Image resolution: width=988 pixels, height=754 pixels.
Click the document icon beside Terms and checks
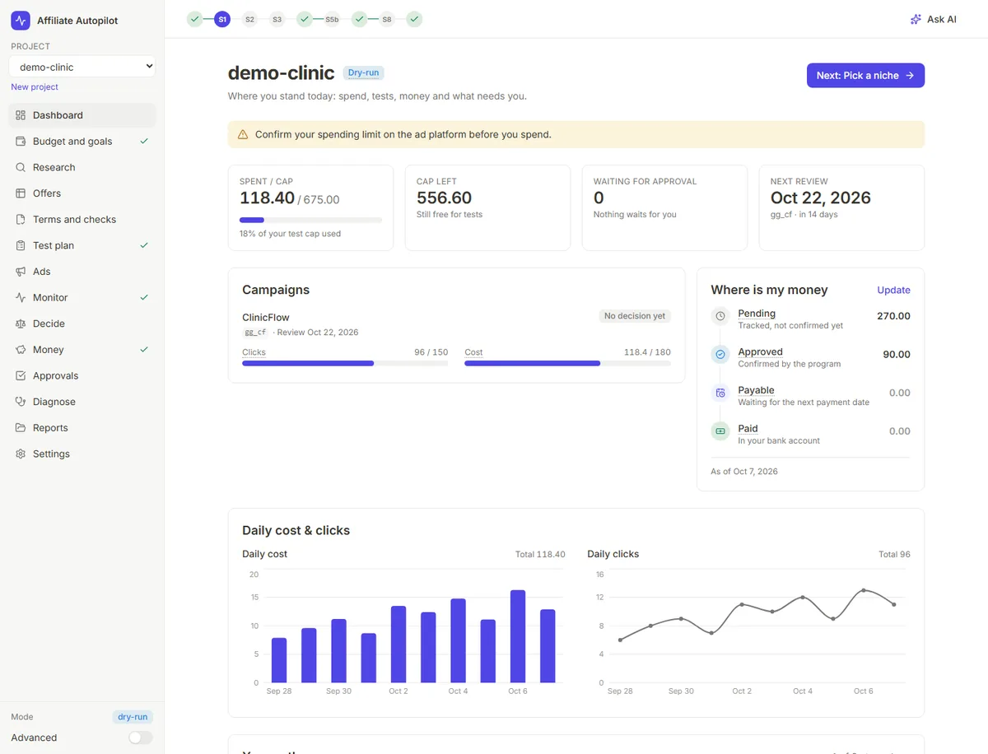point(21,220)
